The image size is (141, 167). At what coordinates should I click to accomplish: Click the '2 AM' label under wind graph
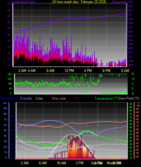pyautogui.click(x=22, y=70)
